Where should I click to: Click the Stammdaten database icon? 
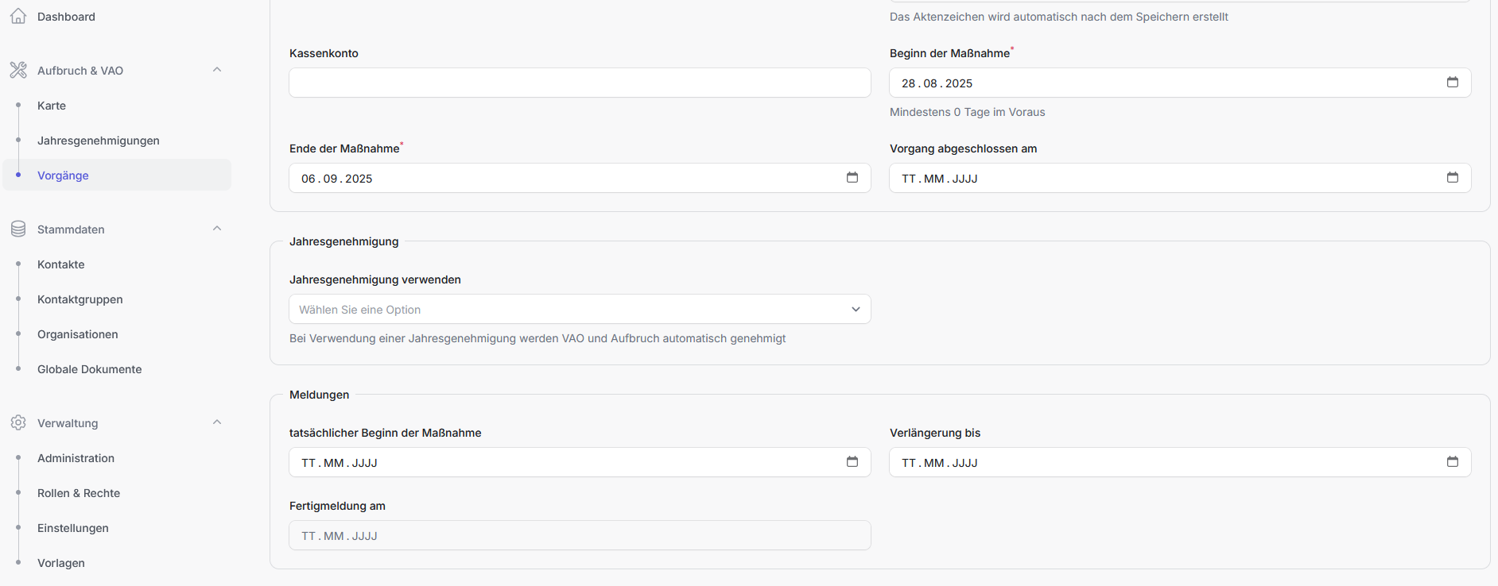pyautogui.click(x=18, y=229)
